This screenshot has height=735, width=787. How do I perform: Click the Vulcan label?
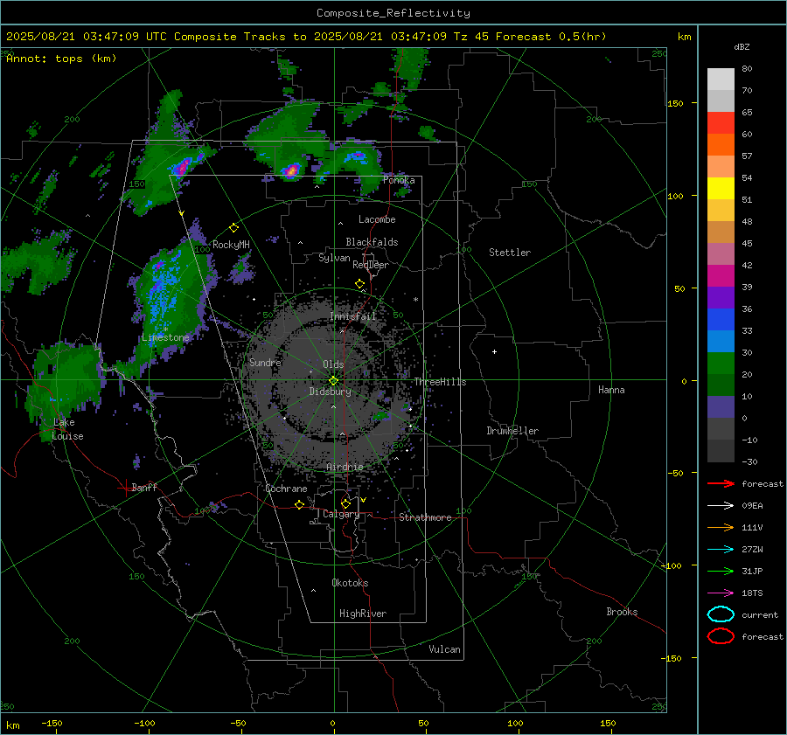(445, 649)
